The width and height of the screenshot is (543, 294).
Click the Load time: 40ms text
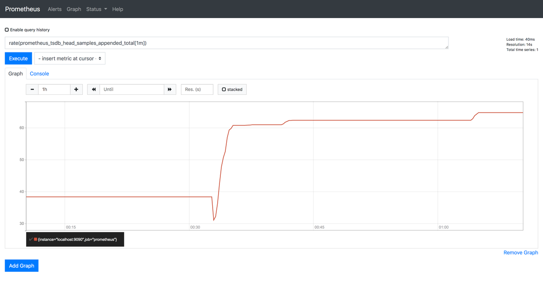click(520, 40)
